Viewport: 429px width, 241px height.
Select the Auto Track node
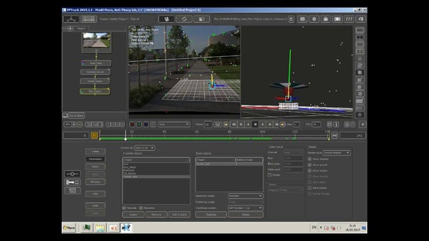pos(96,63)
